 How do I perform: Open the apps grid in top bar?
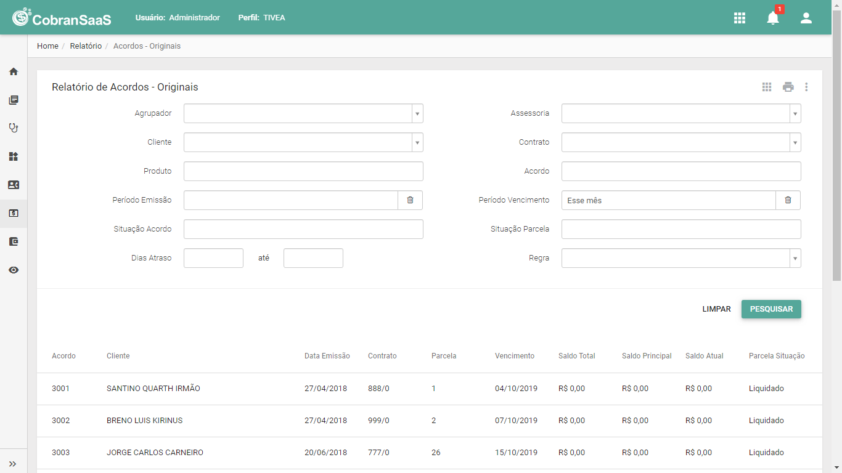[x=740, y=18]
